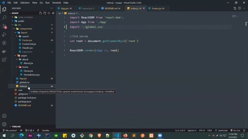Open the Extensions view
The height and width of the screenshot is (139, 248).
(x=4, y=59)
